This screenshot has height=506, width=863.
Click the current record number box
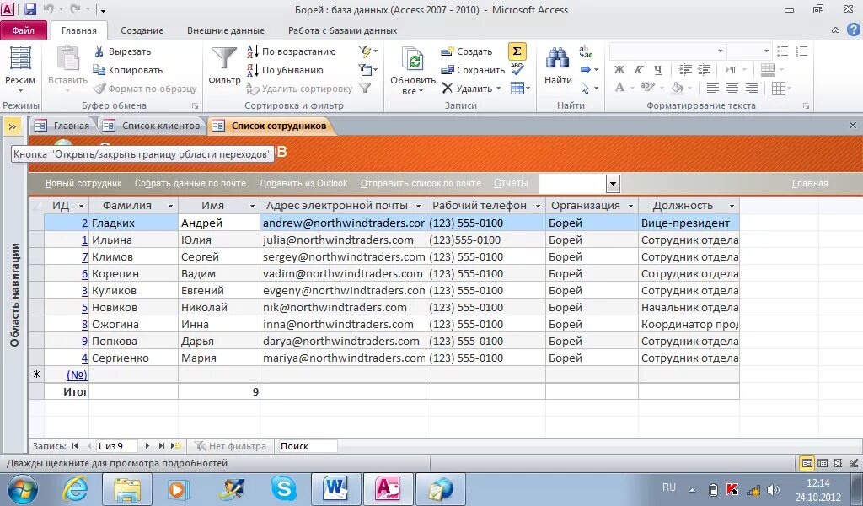click(115, 446)
